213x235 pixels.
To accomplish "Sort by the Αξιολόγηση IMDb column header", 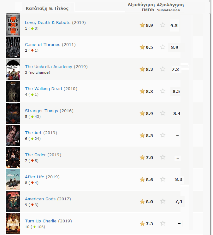I will pyautogui.click(x=141, y=7).
